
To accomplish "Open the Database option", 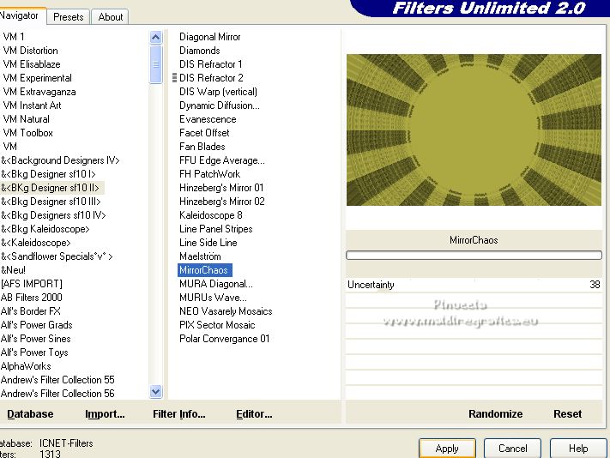I will pyautogui.click(x=30, y=413).
